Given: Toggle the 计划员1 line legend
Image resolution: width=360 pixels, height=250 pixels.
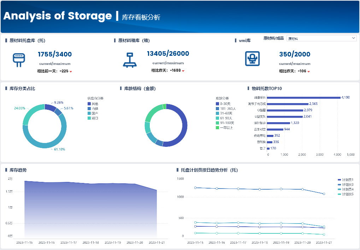Looking at the screenshot, I should [346, 180].
